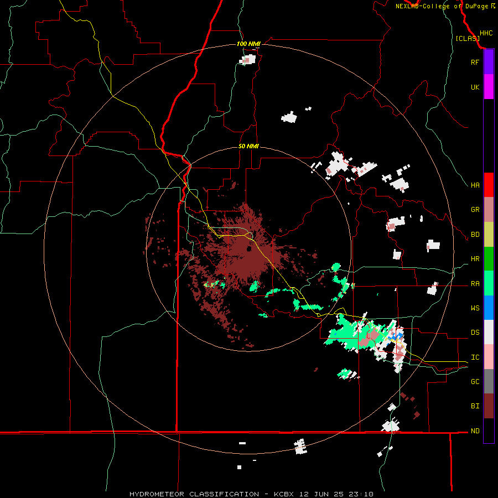Click the 100 NMI range ring label
Viewport: 498px width, 498px height.
(248, 44)
